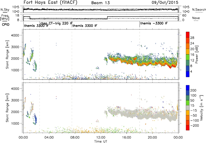
Task: Click the gray band of the velocity color bar
Action: point(188,108)
